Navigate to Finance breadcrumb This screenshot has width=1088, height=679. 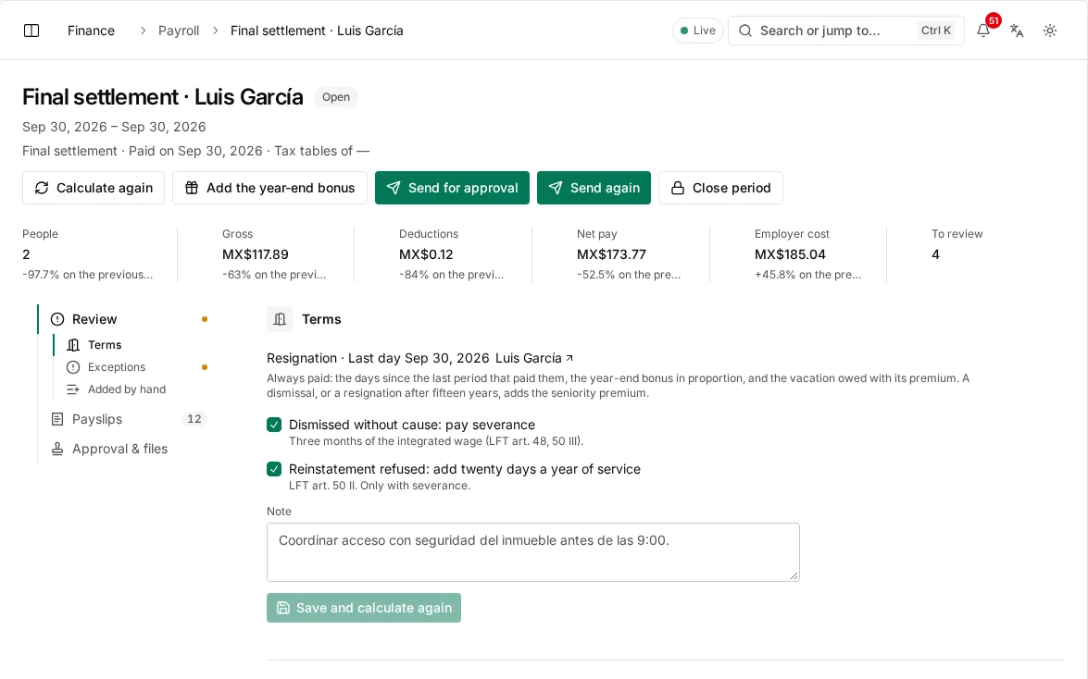(91, 31)
